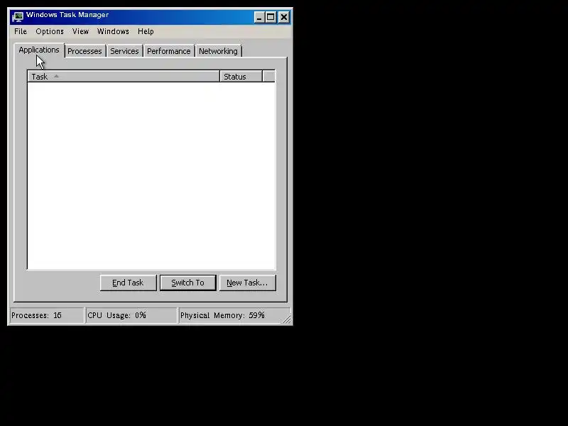The height and width of the screenshot is (426, 568).
Task: Minimize the Task Manager window
Action: (x=259, y=17)
